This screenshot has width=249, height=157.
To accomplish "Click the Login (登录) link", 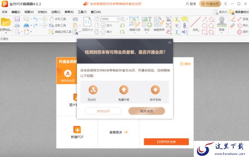I will point(191,4).
